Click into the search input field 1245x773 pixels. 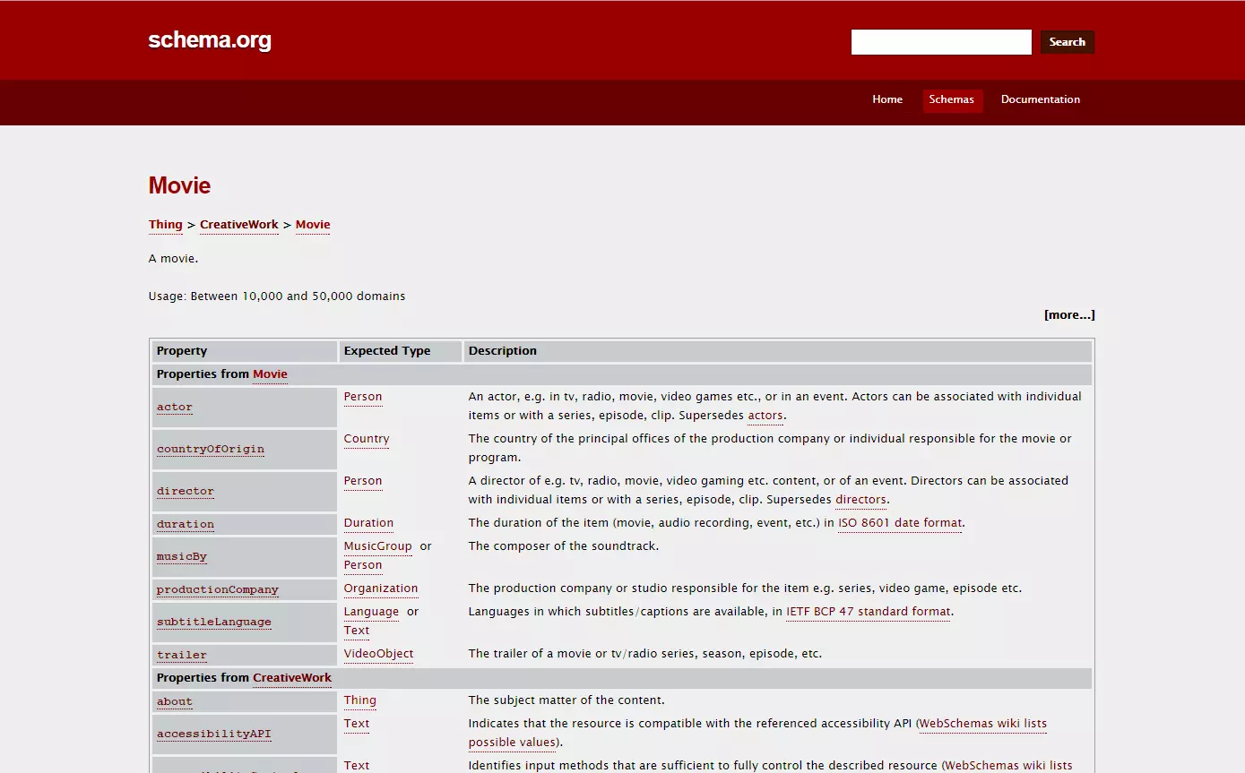pos(940,42)
